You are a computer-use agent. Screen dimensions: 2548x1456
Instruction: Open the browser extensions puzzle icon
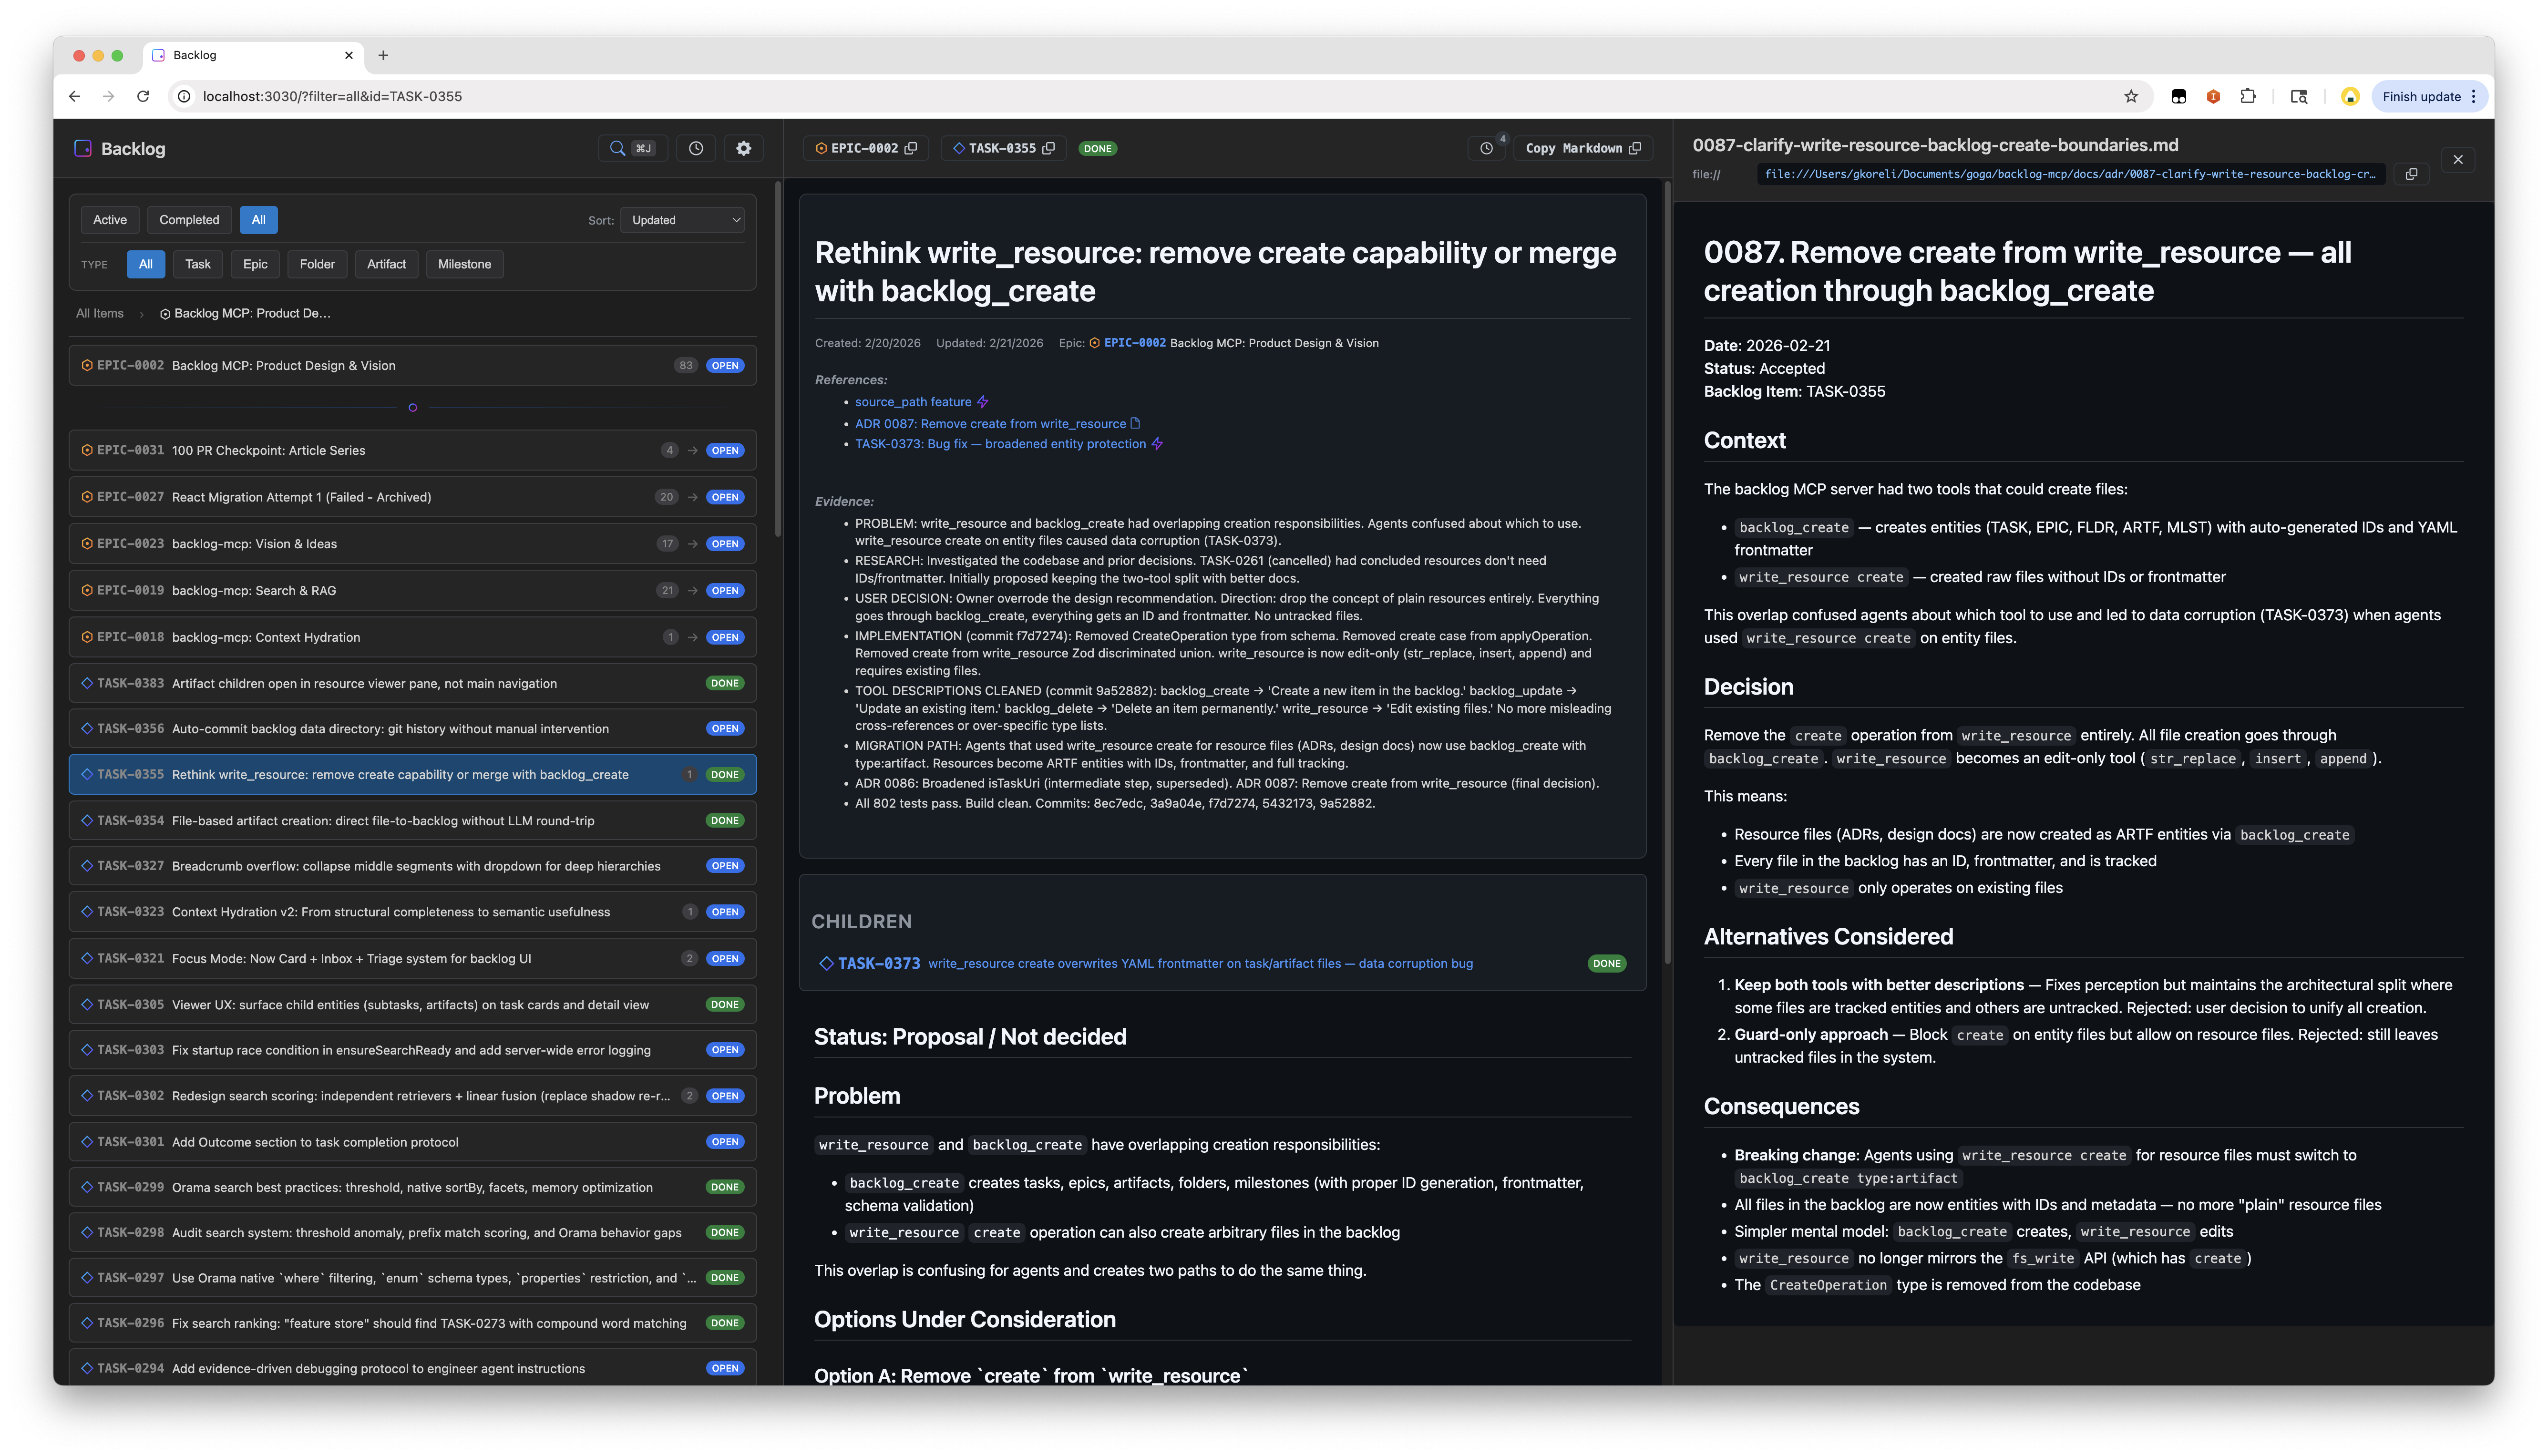2249,96
